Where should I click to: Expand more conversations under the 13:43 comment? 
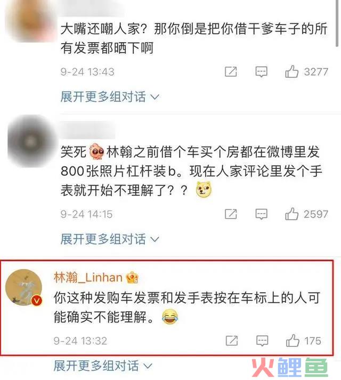(110, 97)
